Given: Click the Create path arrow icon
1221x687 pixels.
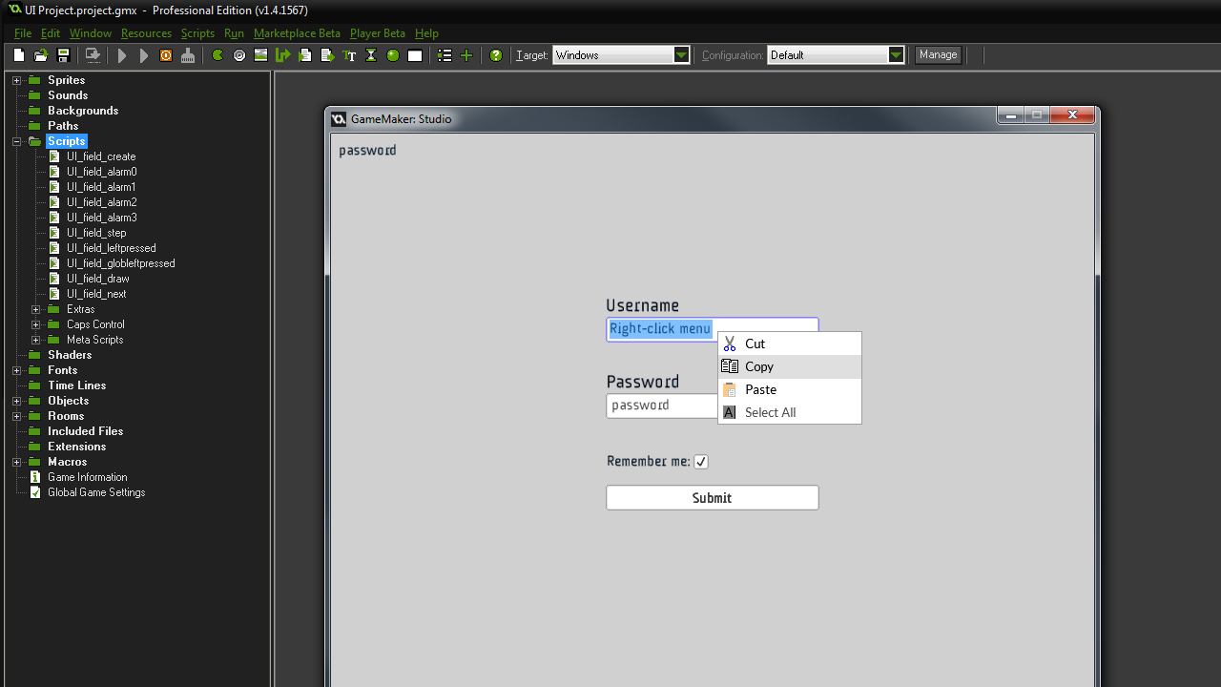Looking at the screenshot, I should pyautogui.click(x=282, y=55).
